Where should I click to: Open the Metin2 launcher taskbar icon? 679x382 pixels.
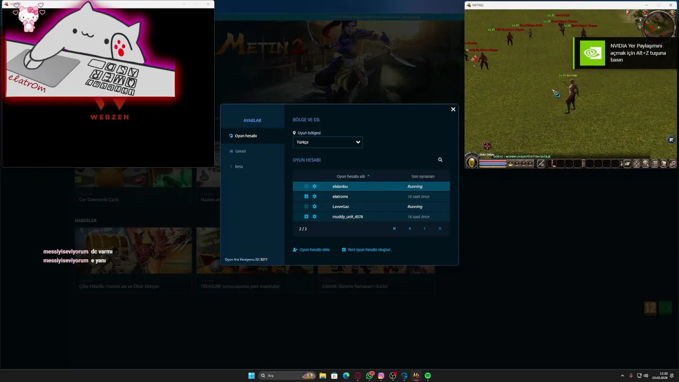(x=416, y=376)
